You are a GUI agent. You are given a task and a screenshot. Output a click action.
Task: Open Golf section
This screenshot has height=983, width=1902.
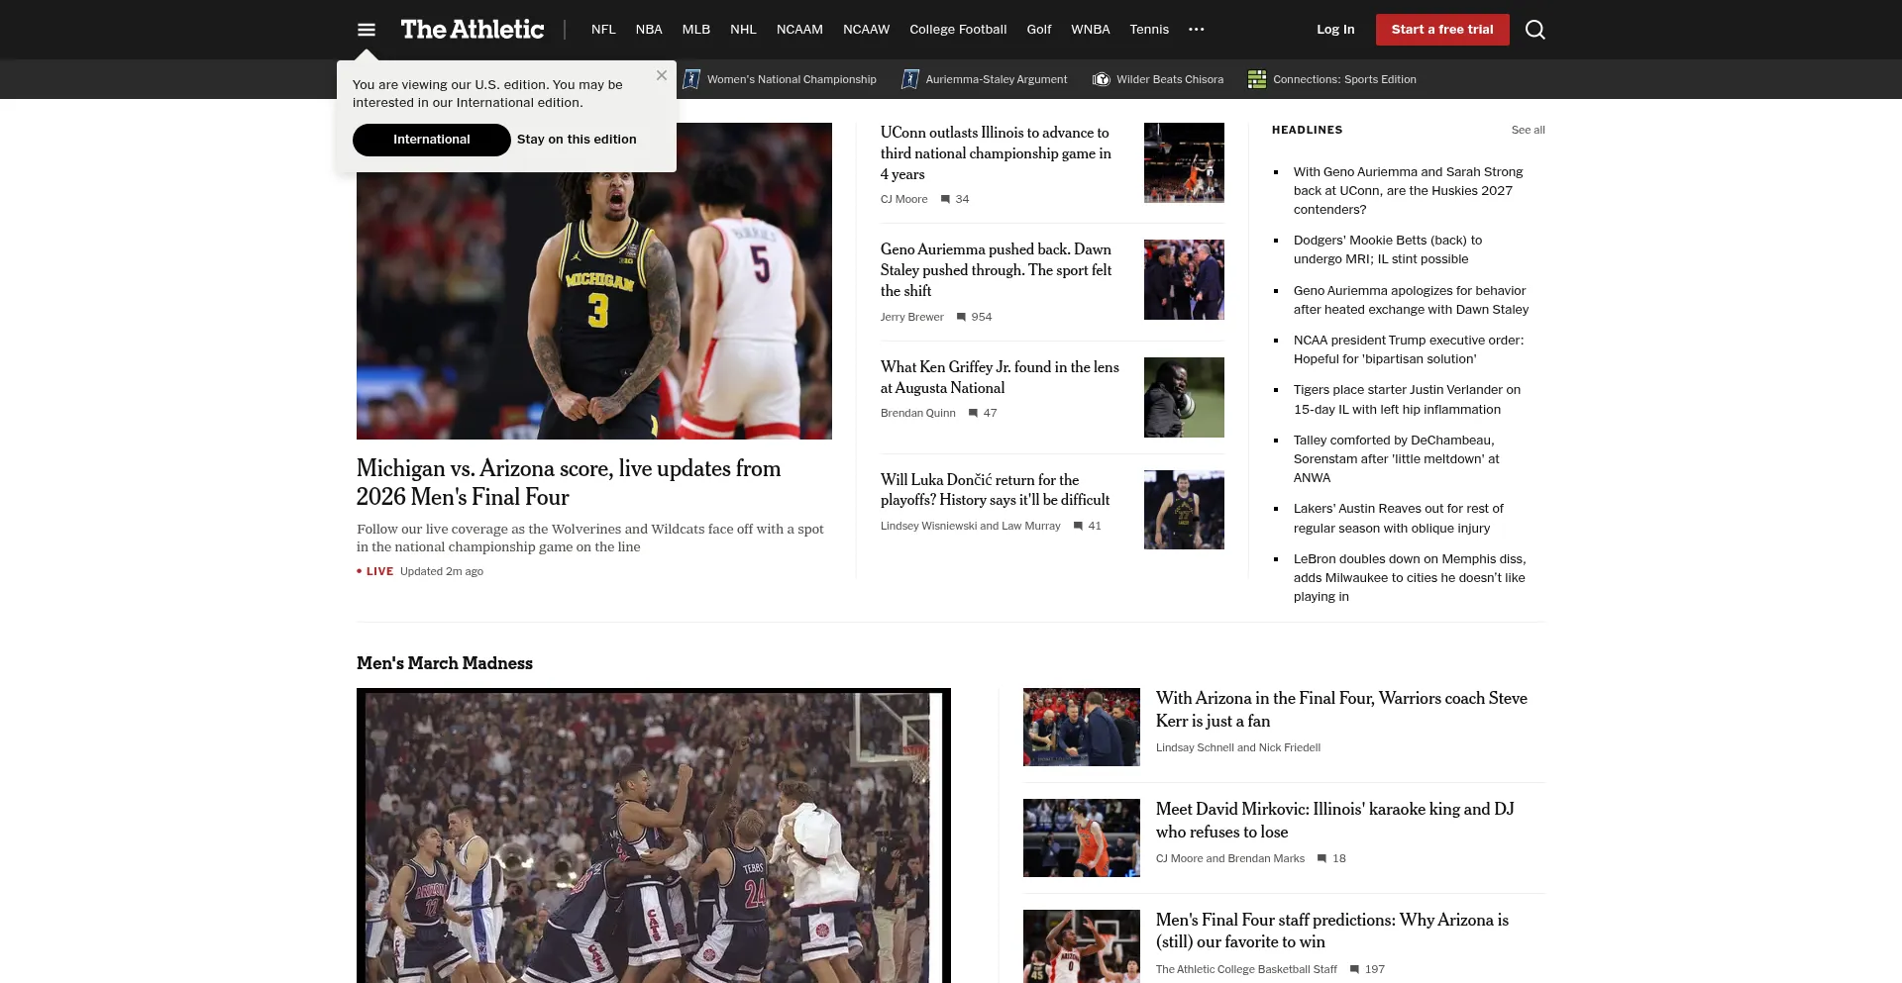point(1039,30)
